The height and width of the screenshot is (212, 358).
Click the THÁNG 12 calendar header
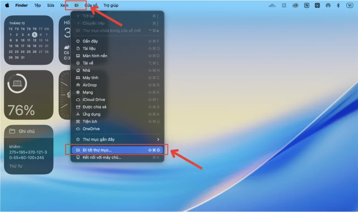point(17,23)
